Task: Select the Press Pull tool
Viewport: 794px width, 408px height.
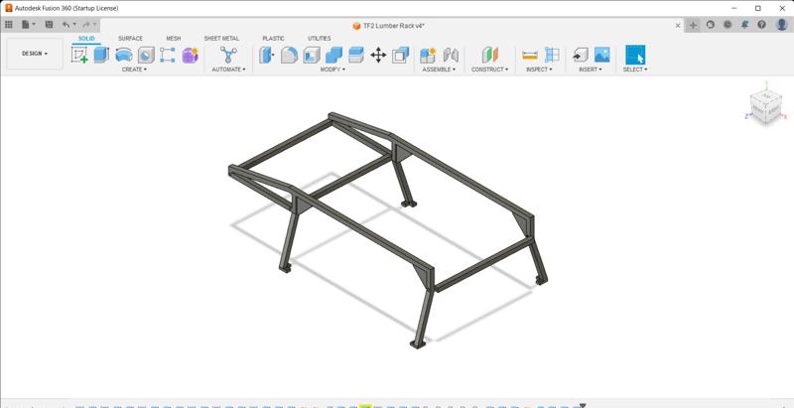Action: [x=266, y=55]
